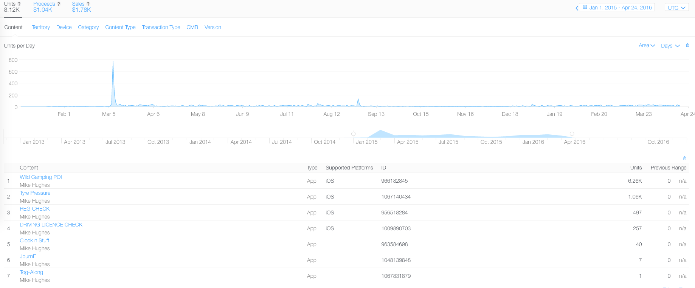Open the DRIVING LICENCE CHECK link

pyautogui.click(x=51, y=225)
